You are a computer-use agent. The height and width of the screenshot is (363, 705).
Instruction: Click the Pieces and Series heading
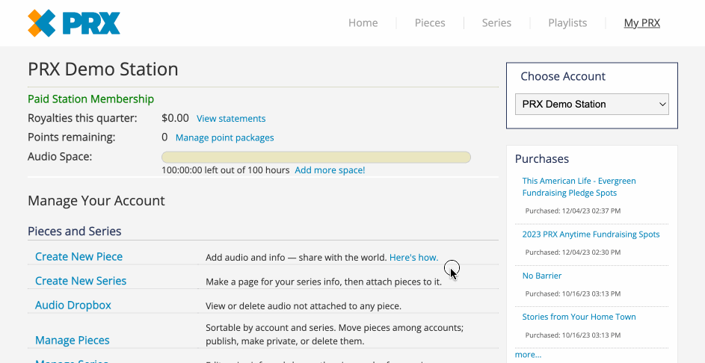pos(75,232)
